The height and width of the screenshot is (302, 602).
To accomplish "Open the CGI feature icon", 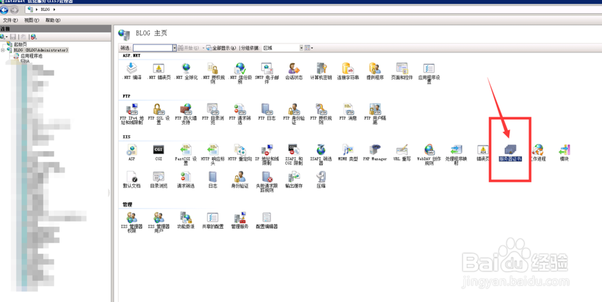I will click(159, 153).
